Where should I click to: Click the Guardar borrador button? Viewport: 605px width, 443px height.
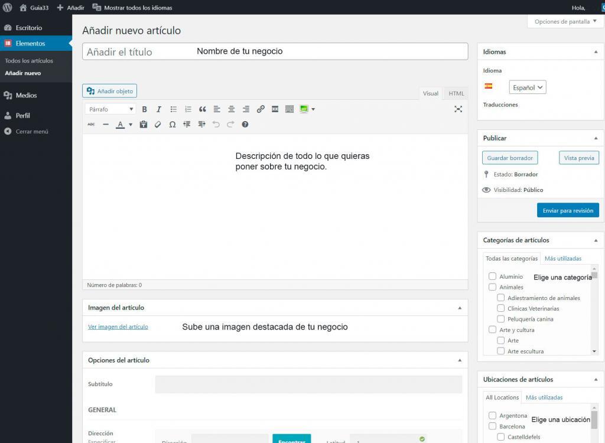point(510,158)
